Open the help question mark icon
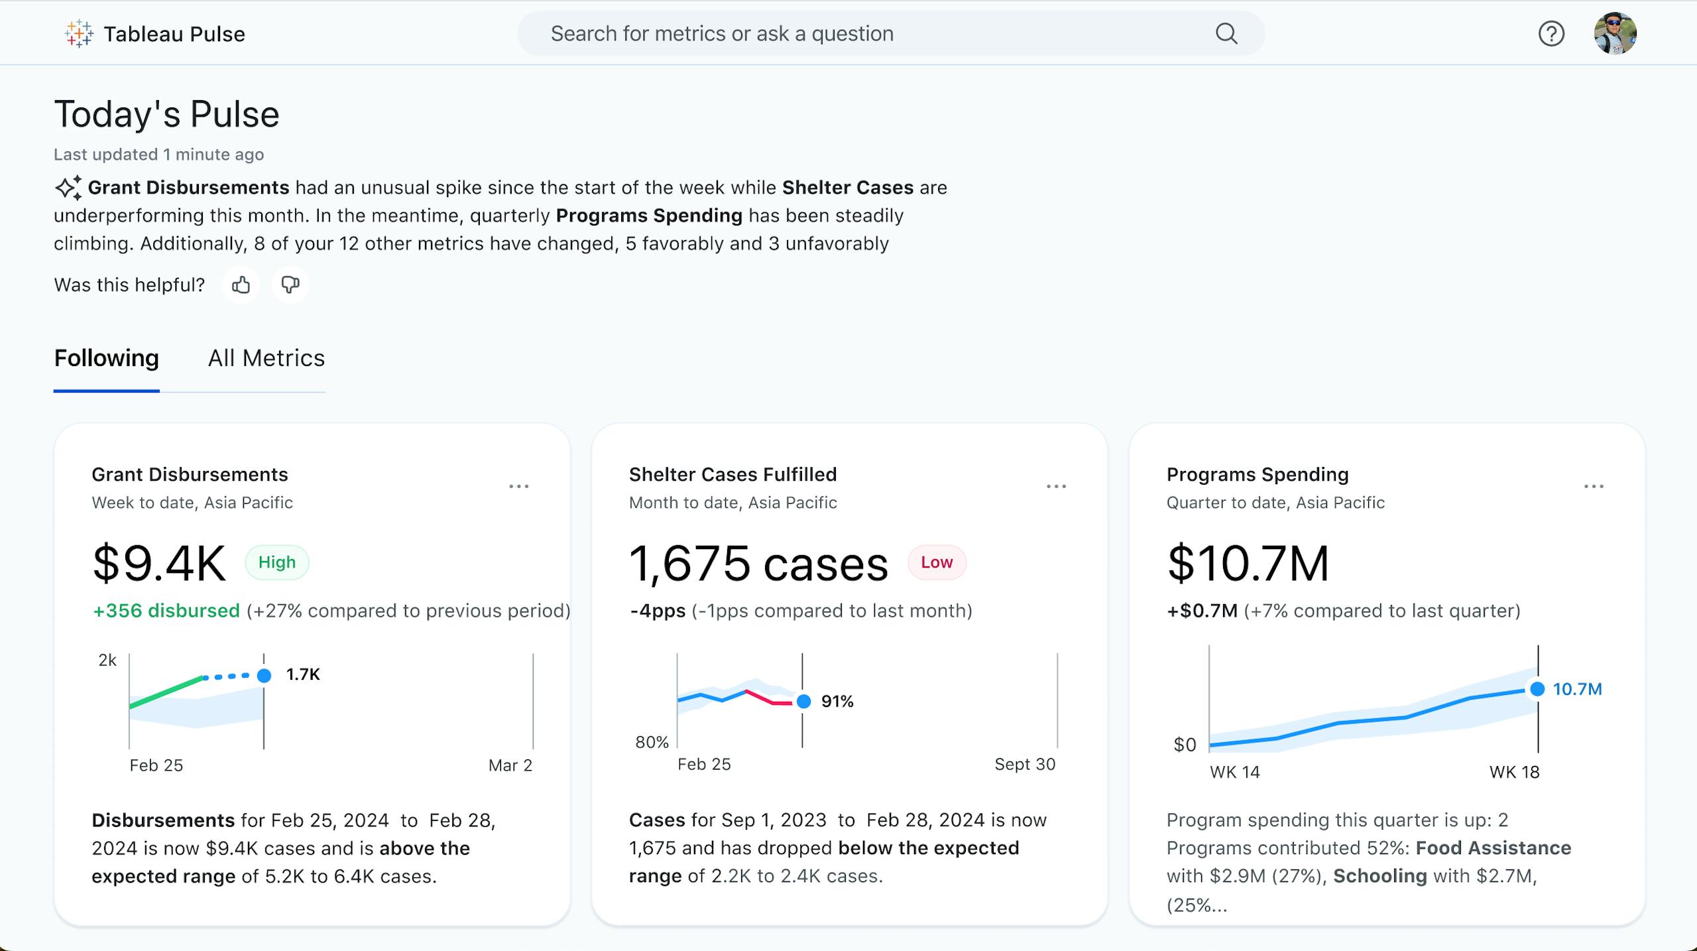1697x951 pixels. [1551, 34]
